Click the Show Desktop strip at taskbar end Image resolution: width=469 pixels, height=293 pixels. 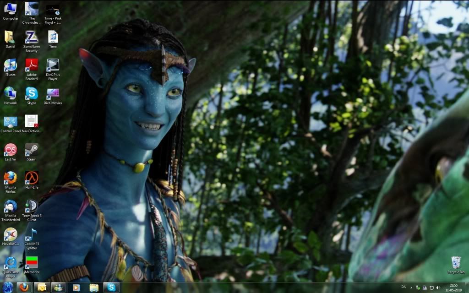coord(467,287)
